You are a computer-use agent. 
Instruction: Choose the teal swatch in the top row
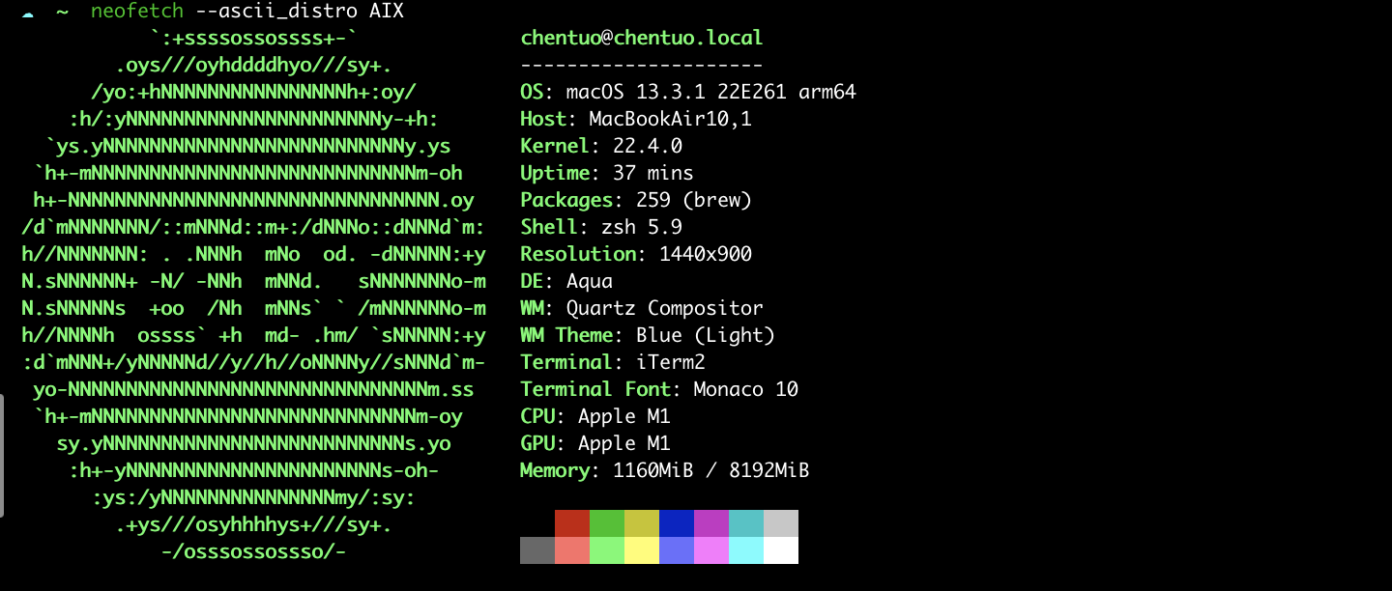745,523
